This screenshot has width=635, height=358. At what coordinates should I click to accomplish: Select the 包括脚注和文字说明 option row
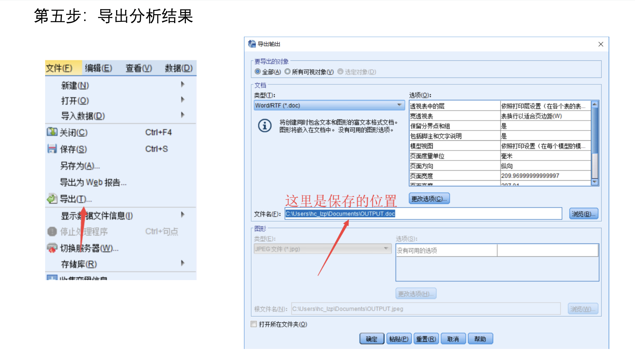tap(500, 136)
